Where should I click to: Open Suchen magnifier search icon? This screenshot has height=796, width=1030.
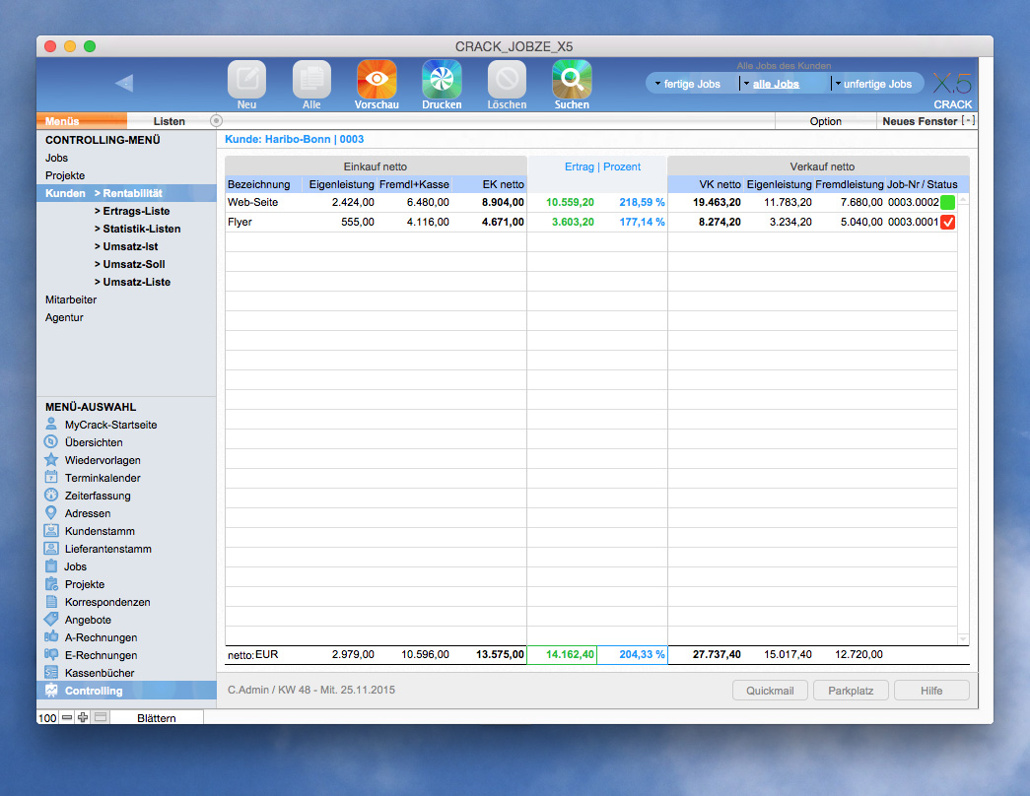click(572, 79)
